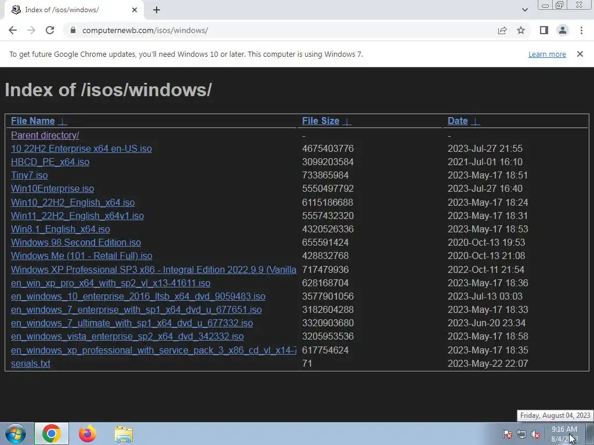Click the taskbar clock showing 9:16 AM
The height and width of the screenshot is (445, 594).
pyautogui.click(x=564, y=434)
